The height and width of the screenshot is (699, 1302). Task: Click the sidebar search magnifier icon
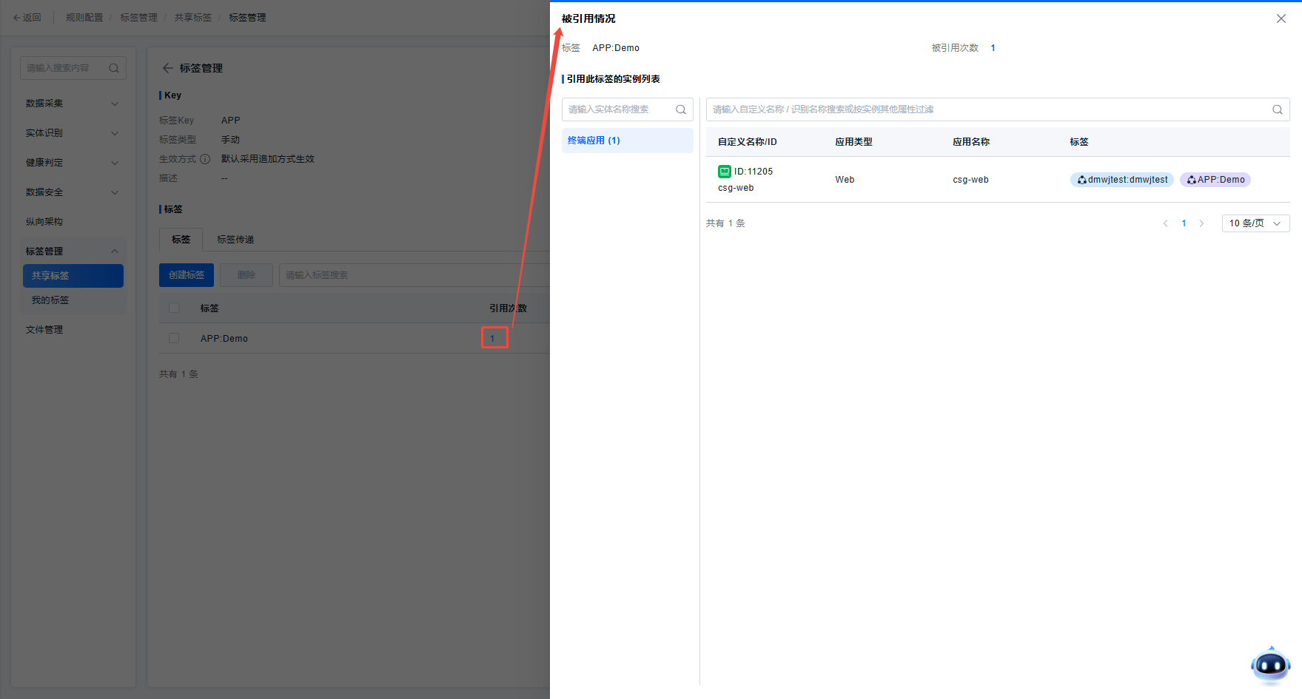coord(114,68)
